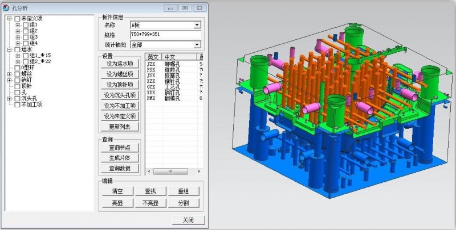Click the 孔分析 window title icon
The width and height of the screenshot is (456, 230).
6,8
